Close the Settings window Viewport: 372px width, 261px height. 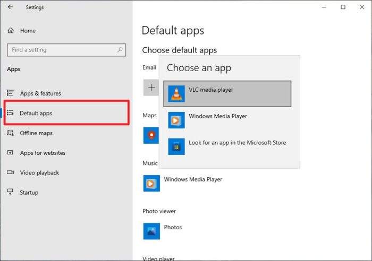click(x=362, y=7)
